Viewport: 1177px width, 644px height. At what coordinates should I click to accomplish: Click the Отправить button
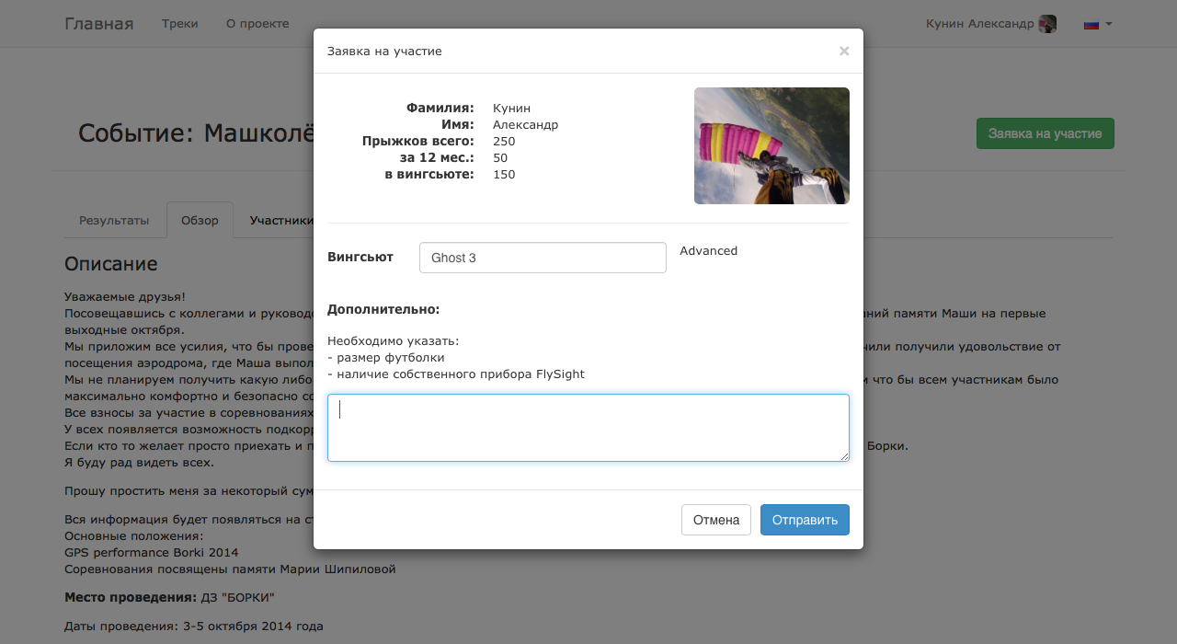click(x=805, y=520)
